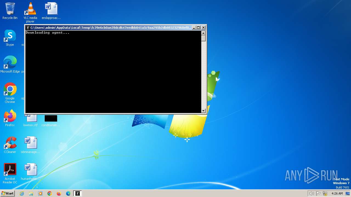Open Windows Explorer folder in the taskbar

[31, 193]
